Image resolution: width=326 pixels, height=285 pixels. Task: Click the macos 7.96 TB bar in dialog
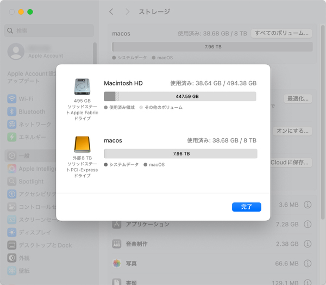[180, 153]
